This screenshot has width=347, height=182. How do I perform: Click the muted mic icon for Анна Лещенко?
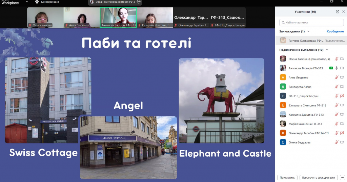pos(336,77)
